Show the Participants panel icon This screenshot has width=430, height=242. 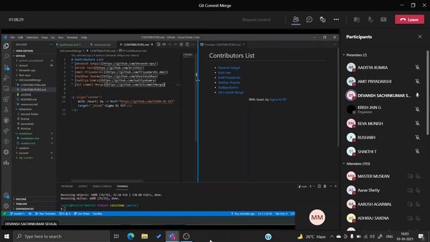[296, 19]
